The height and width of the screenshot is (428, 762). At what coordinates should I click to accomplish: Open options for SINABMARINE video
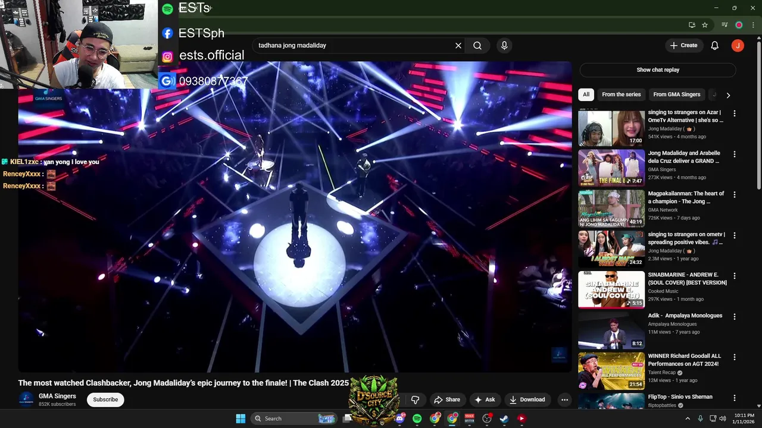click(734, 276)
